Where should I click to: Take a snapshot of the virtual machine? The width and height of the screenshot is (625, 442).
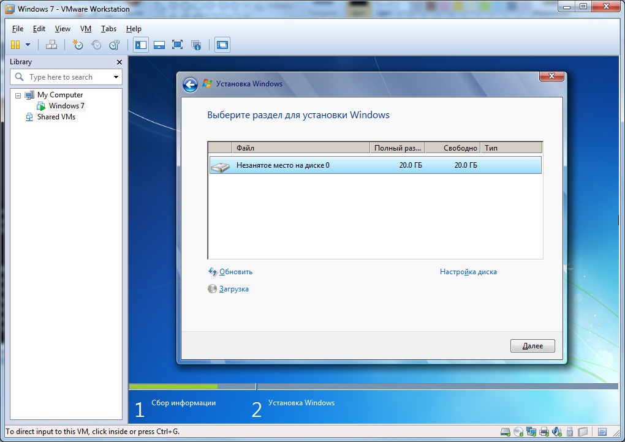click(77, 44)
